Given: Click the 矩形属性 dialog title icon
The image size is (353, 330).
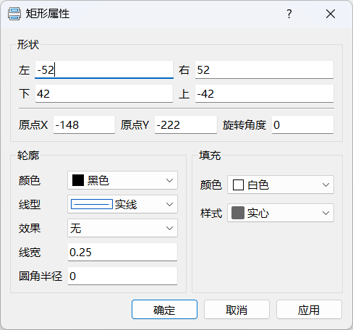Looking at the screenshot, I should 14,14.
